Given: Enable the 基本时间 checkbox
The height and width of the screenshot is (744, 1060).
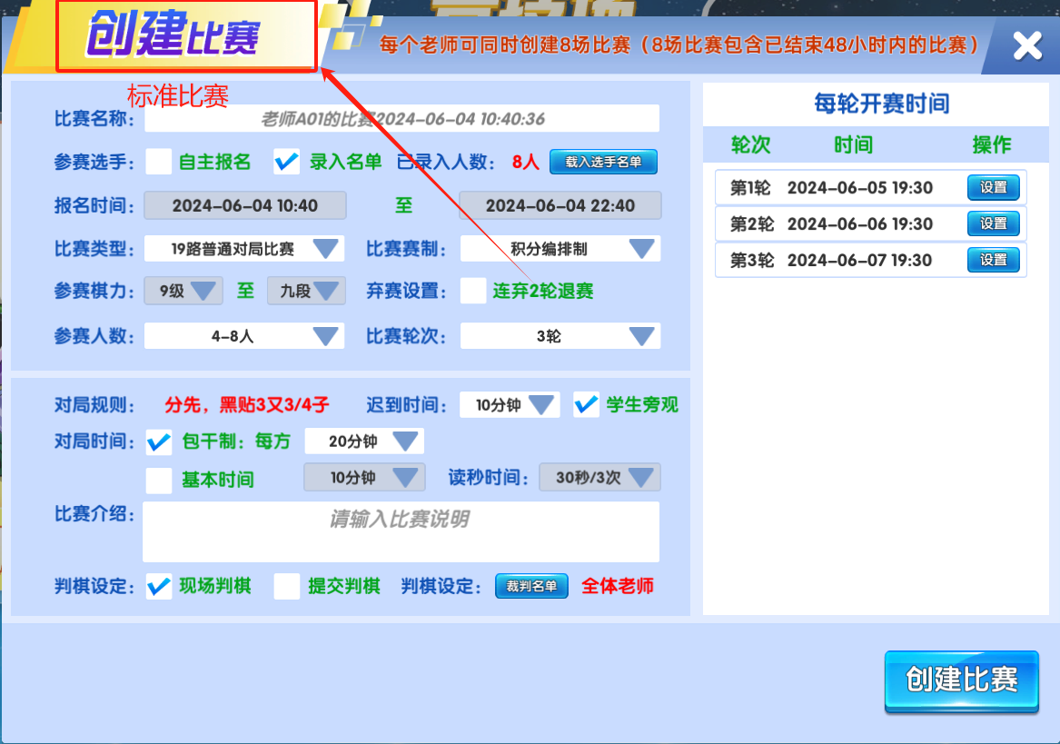Looking at the screenshot, I should [159, 481].
